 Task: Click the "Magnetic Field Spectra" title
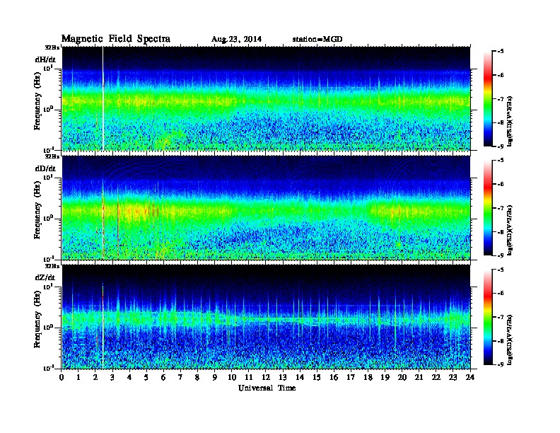tap(116, 39)
